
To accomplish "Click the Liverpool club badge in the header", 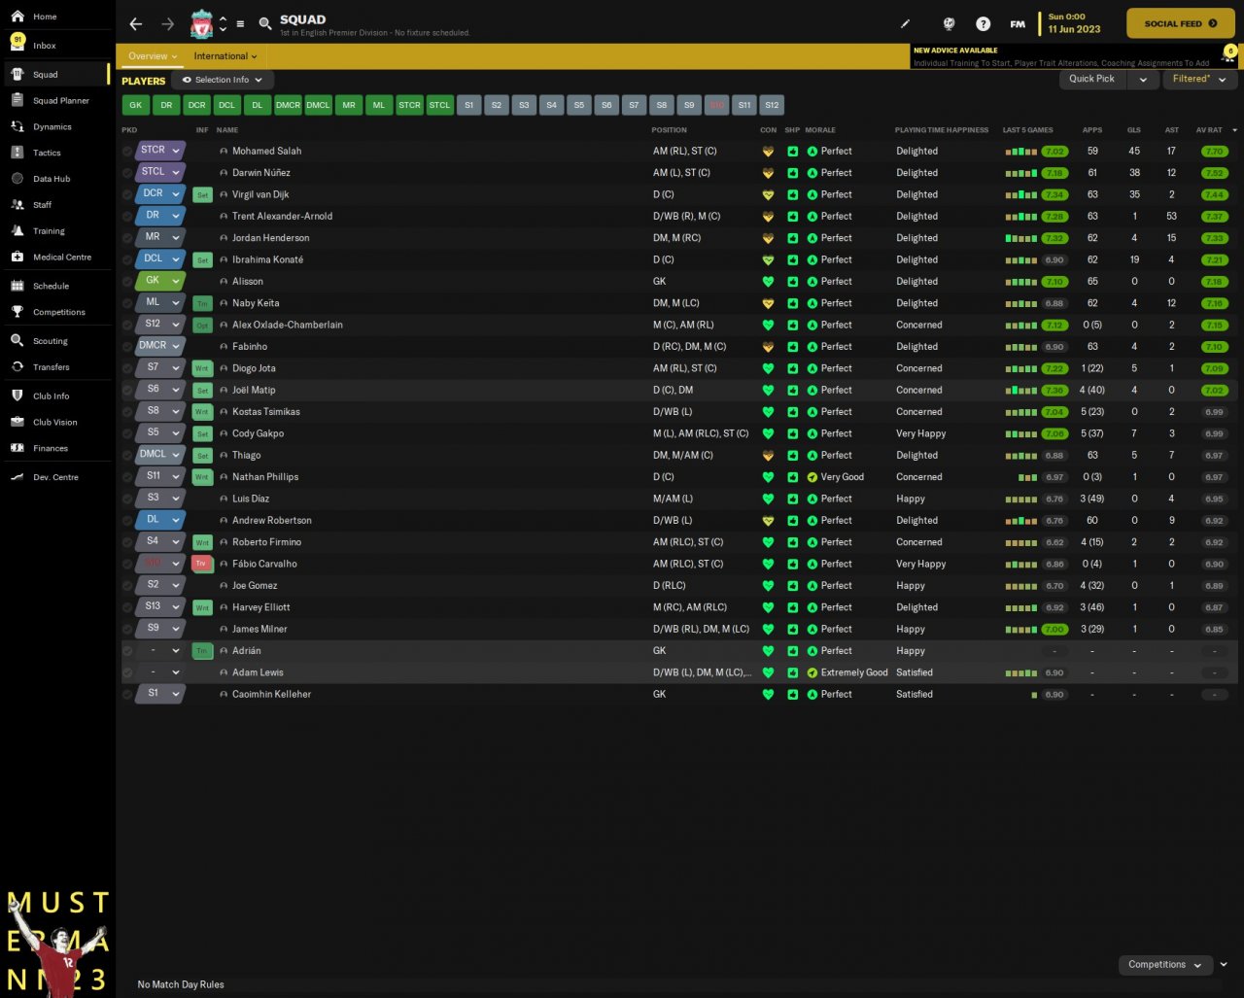I will [201, 23].
